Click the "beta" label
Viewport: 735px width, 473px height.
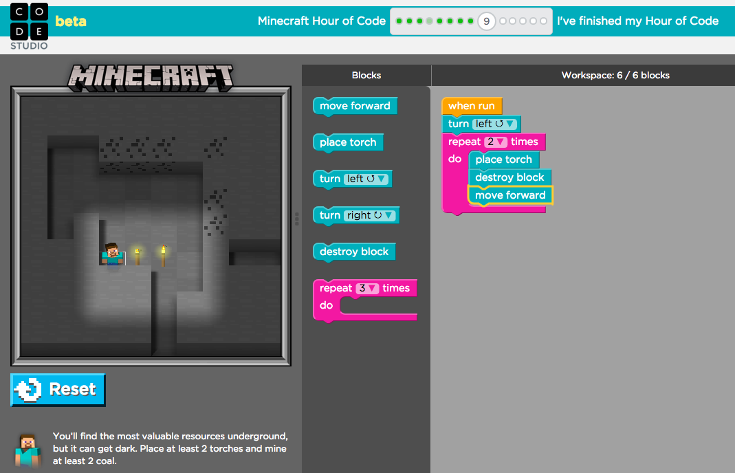coord(71,21)
